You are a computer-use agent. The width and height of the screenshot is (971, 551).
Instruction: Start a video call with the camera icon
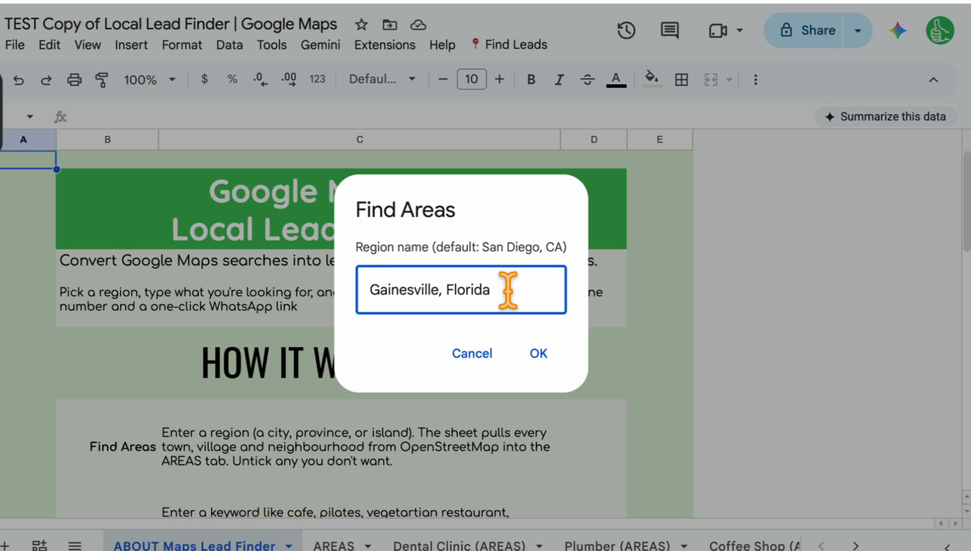tap(718, 30)
